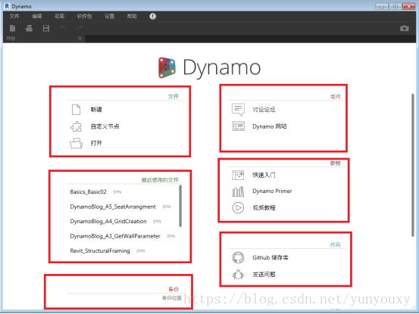Open the 设置 menu
The height and width of the screenshot is (314, 419).
coord(109,17)
